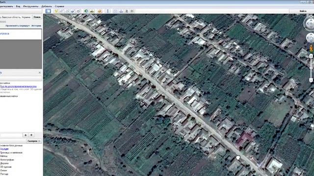Screen dimensions: 314x176
Task: Click the places search field beside arrows
Action: [11, 135]
